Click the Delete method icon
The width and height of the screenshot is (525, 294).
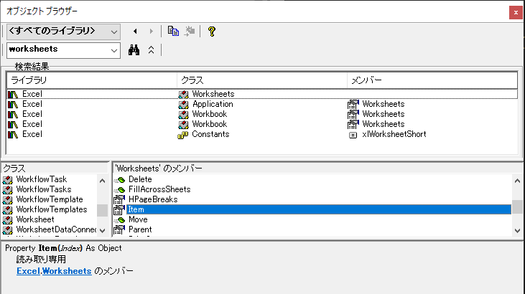pyautogui.click(x=119, y=180)
